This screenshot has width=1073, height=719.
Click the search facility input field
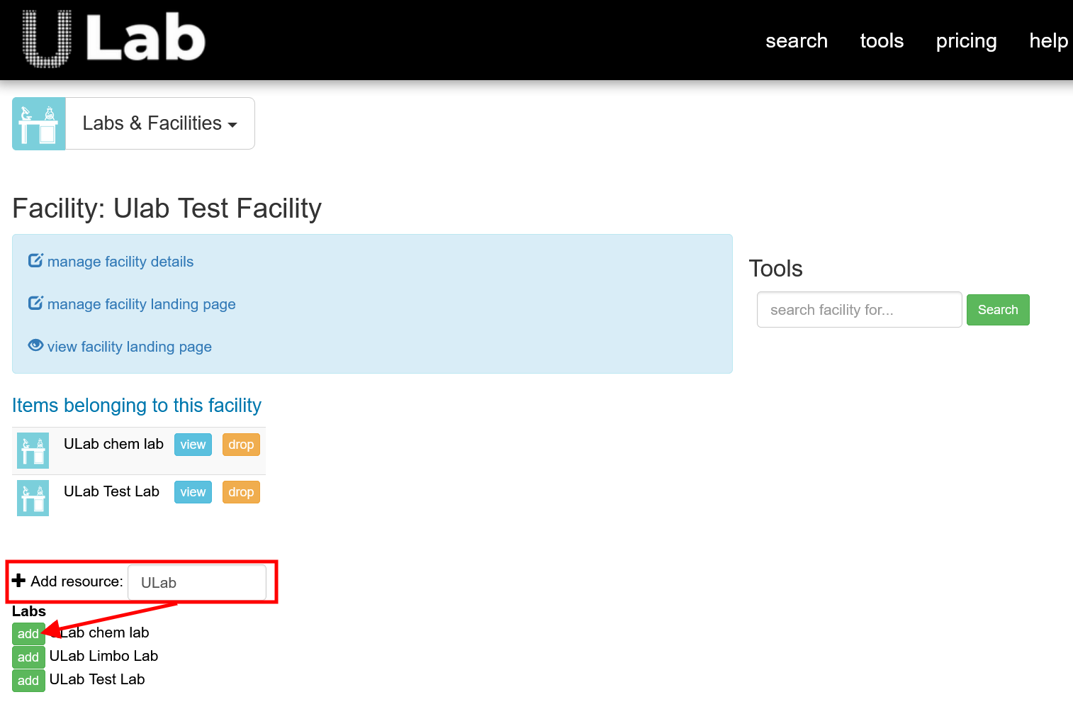pos(858,310)
